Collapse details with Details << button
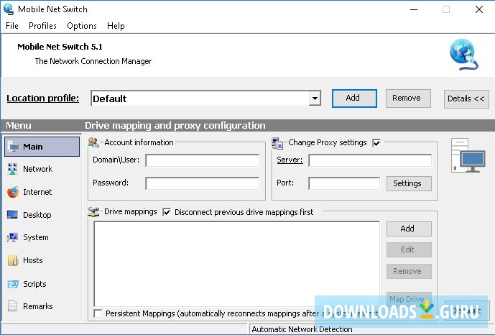This screenshot has height=335, width=495. 466,98
